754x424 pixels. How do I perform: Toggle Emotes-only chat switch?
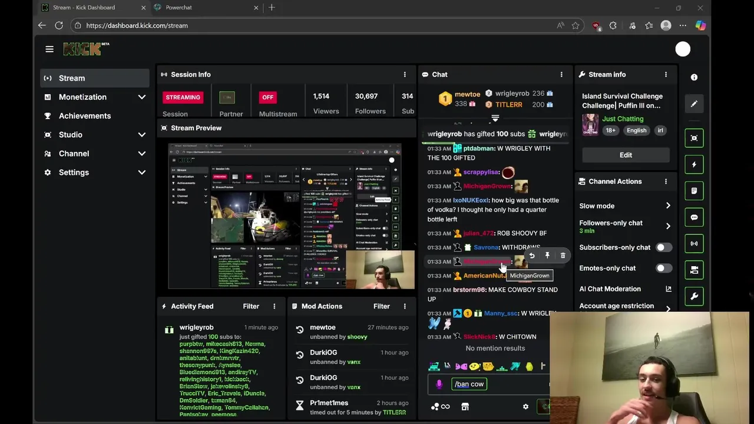point(664,268)
